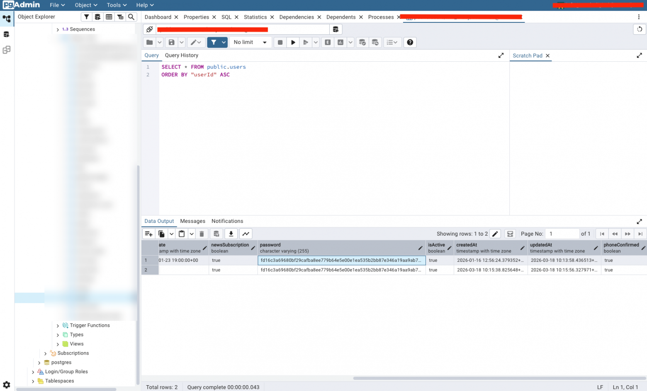This screenshot has height=391, width=647.
Task: Expand the Trigger Functions tree node
Action: tap(58, 326)
